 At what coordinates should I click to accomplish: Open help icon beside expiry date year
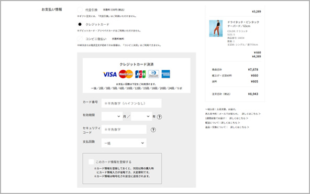pos(160,117)
